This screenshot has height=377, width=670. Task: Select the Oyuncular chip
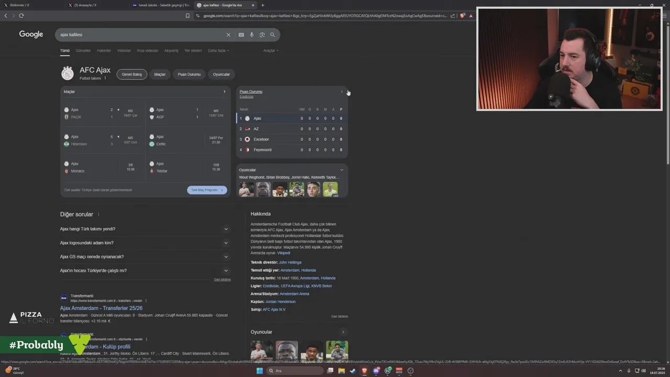pos(221,74)
